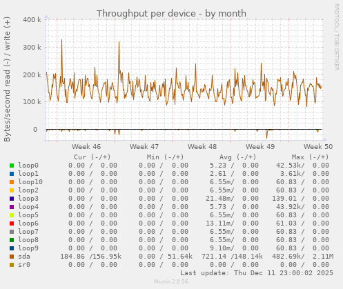Click the navy loop9 legend swatch
Viewport: 343px width, 289px height.
(12, 248)
